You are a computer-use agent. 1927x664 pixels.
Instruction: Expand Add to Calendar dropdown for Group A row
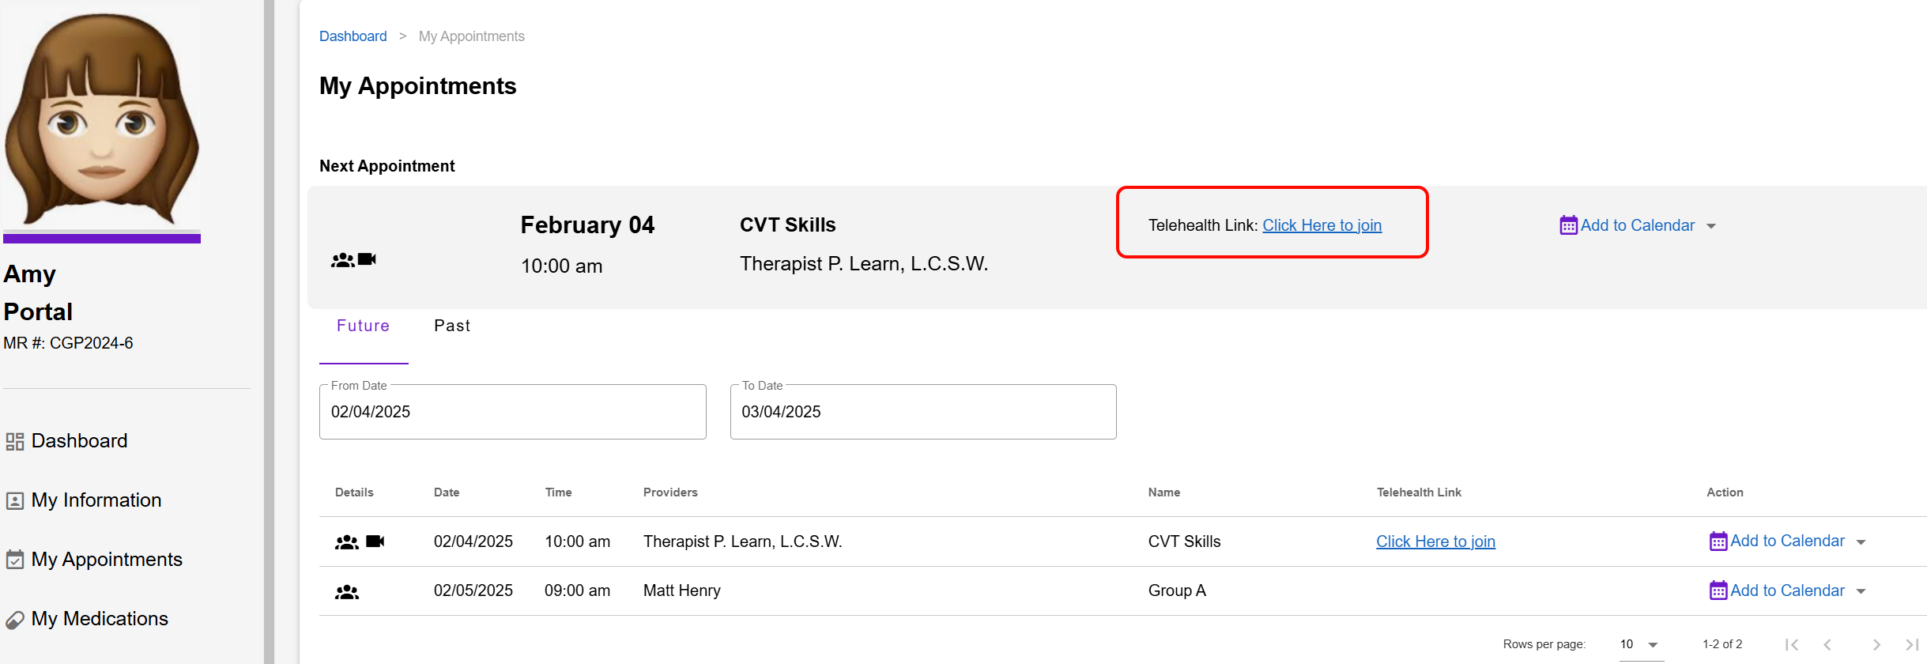pyautogui.click(x=1861, y=591)
